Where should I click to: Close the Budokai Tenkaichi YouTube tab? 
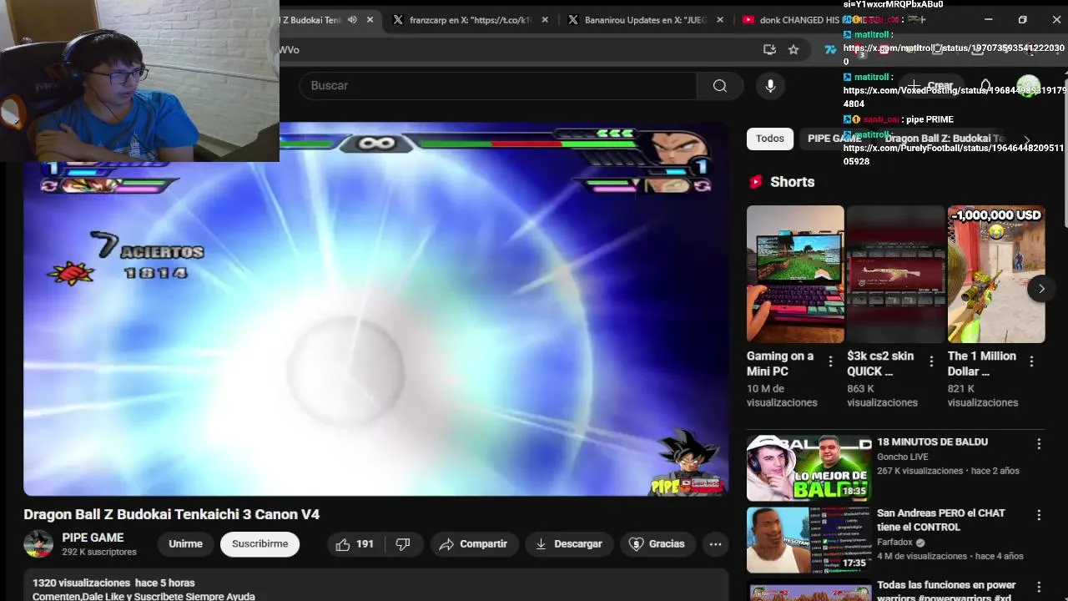point(370,20)
